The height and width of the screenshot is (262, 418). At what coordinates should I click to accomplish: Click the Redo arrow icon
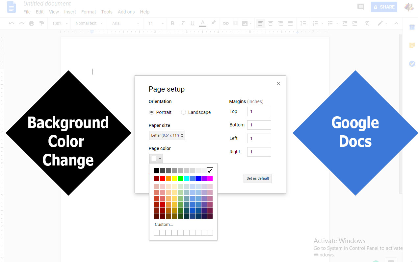(x=22, y=23)
